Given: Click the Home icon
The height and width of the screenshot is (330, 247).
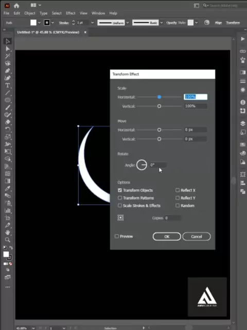Looking at the screenshot, I should 16,6.
